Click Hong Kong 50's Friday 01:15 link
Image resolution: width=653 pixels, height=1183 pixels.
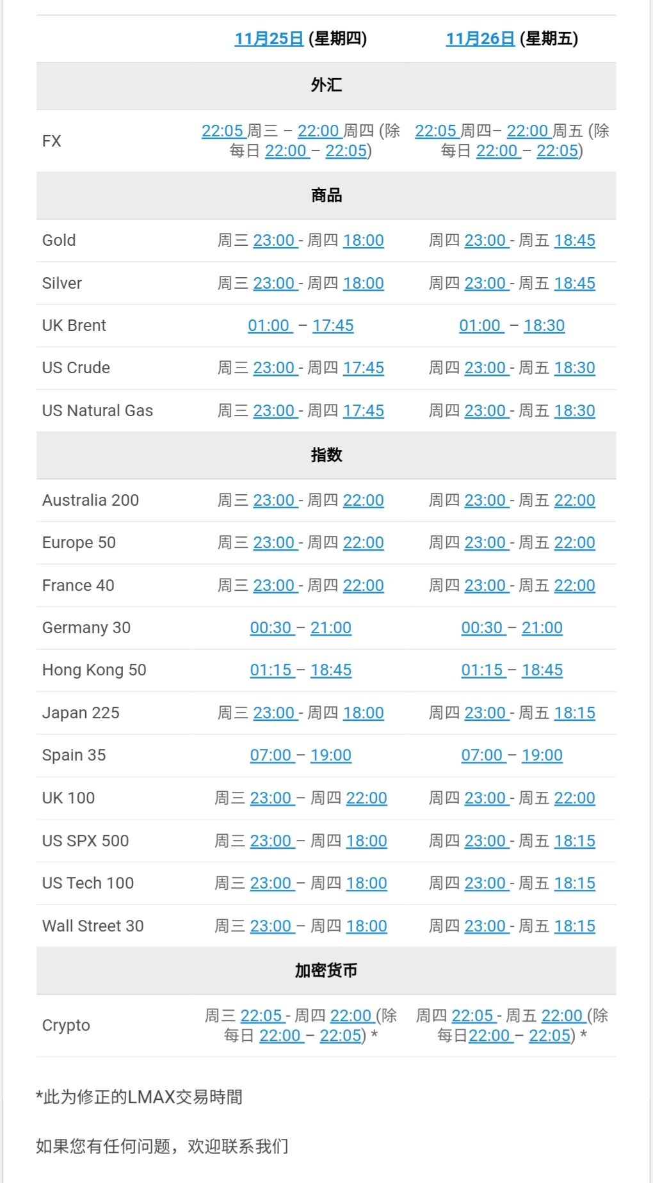pos(482,670)
